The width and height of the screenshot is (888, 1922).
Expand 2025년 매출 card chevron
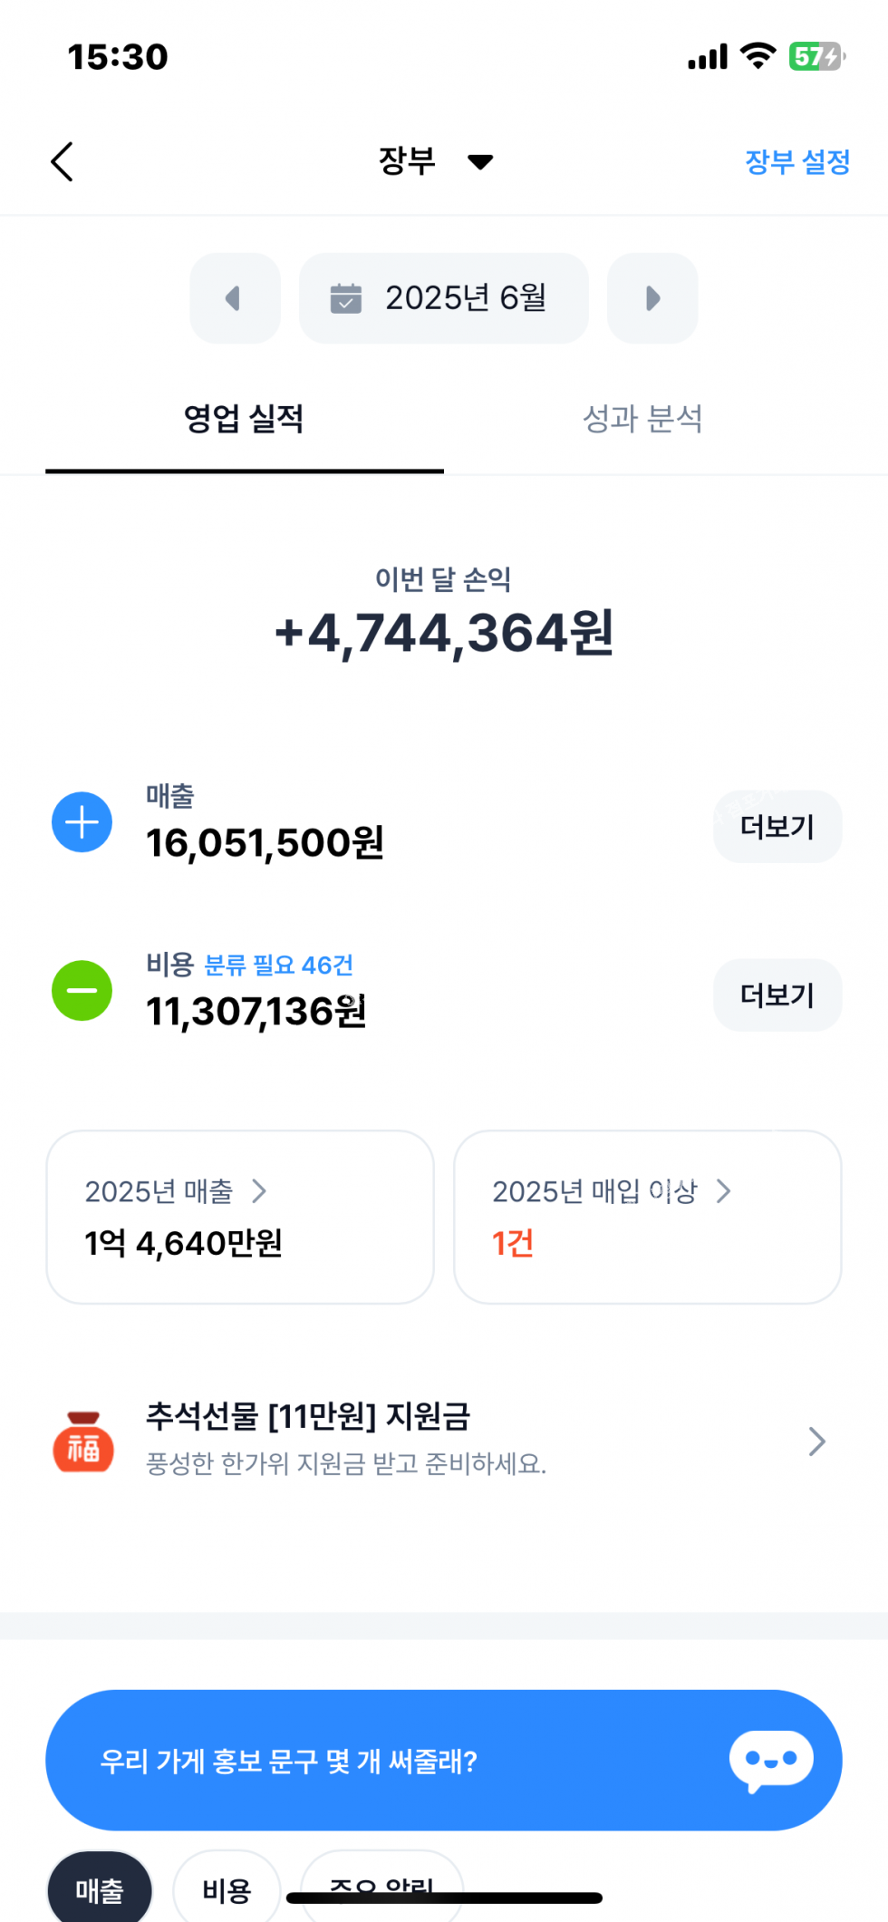(259, 1191)
